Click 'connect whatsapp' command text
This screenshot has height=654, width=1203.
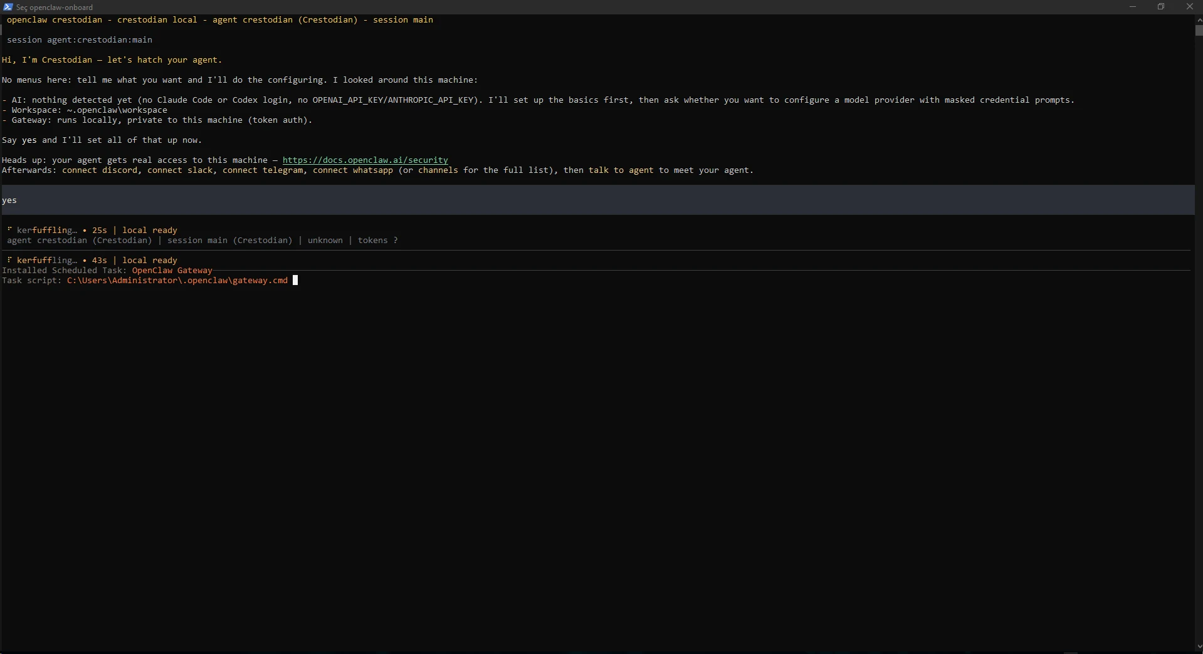(353, 170)
